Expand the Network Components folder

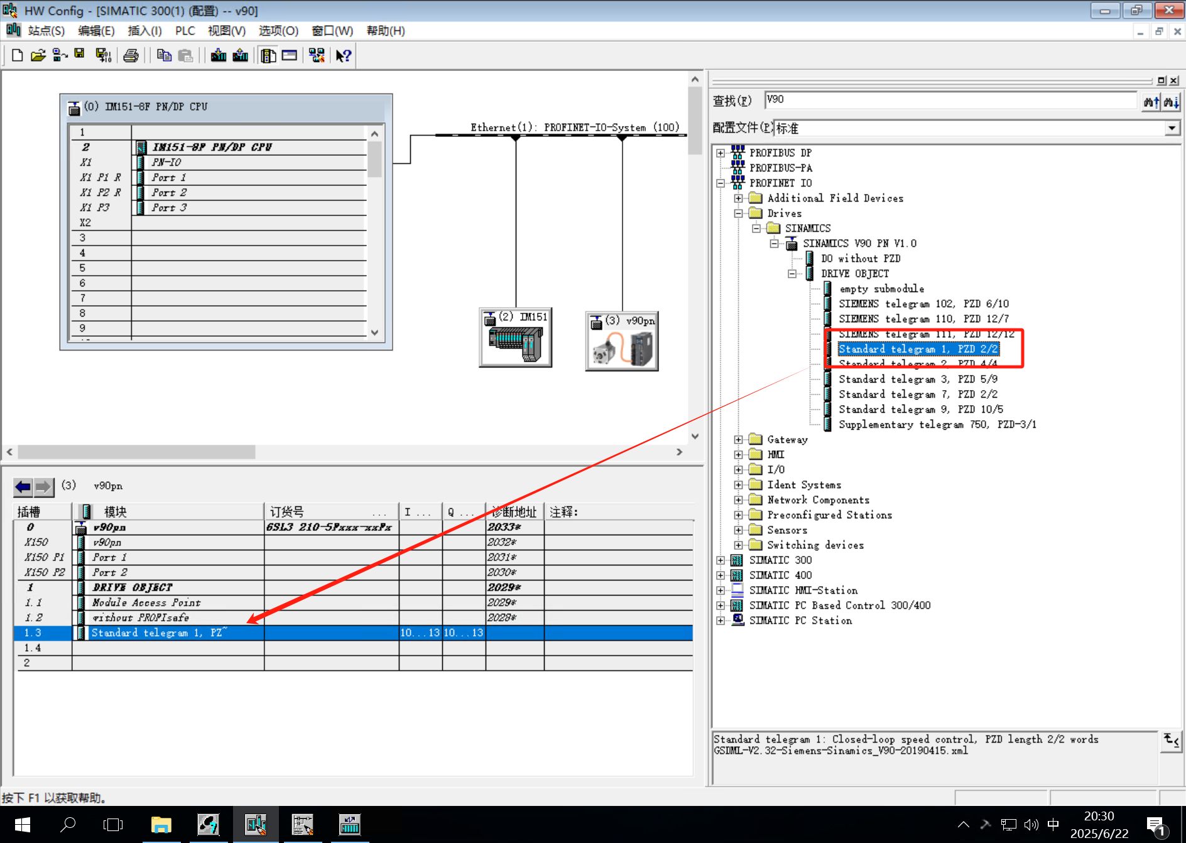pos(739,500)
